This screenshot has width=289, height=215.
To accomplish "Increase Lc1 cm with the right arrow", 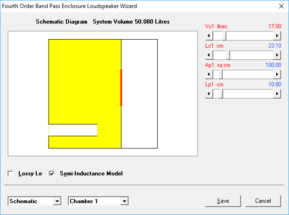I will [x=277, y=55].
